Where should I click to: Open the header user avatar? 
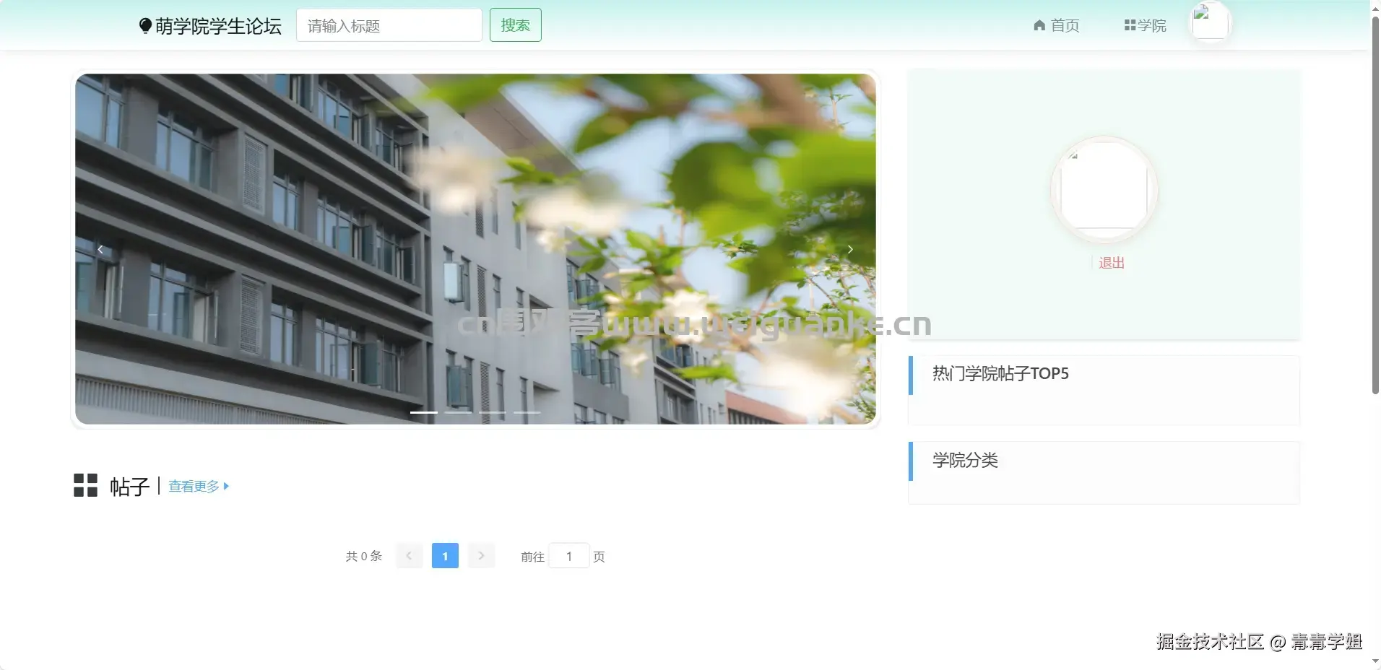pyautogui.click(x=1210, y=22)
